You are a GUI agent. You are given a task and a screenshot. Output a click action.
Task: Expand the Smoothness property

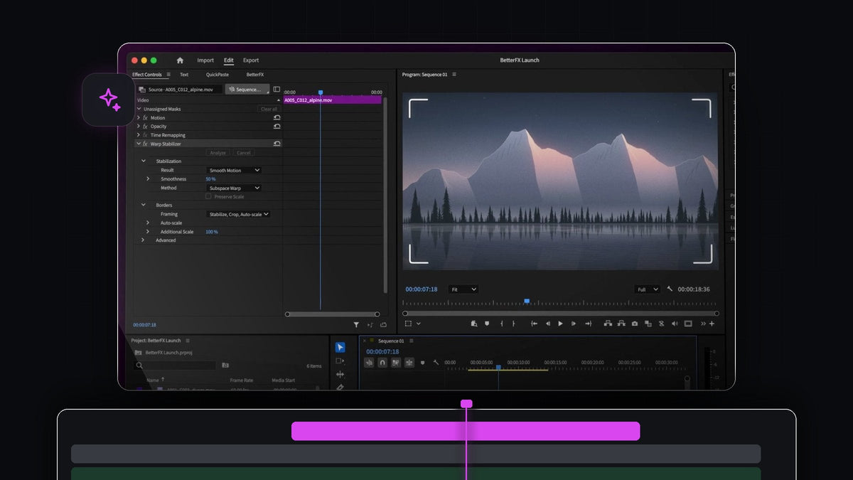(148, 179)
